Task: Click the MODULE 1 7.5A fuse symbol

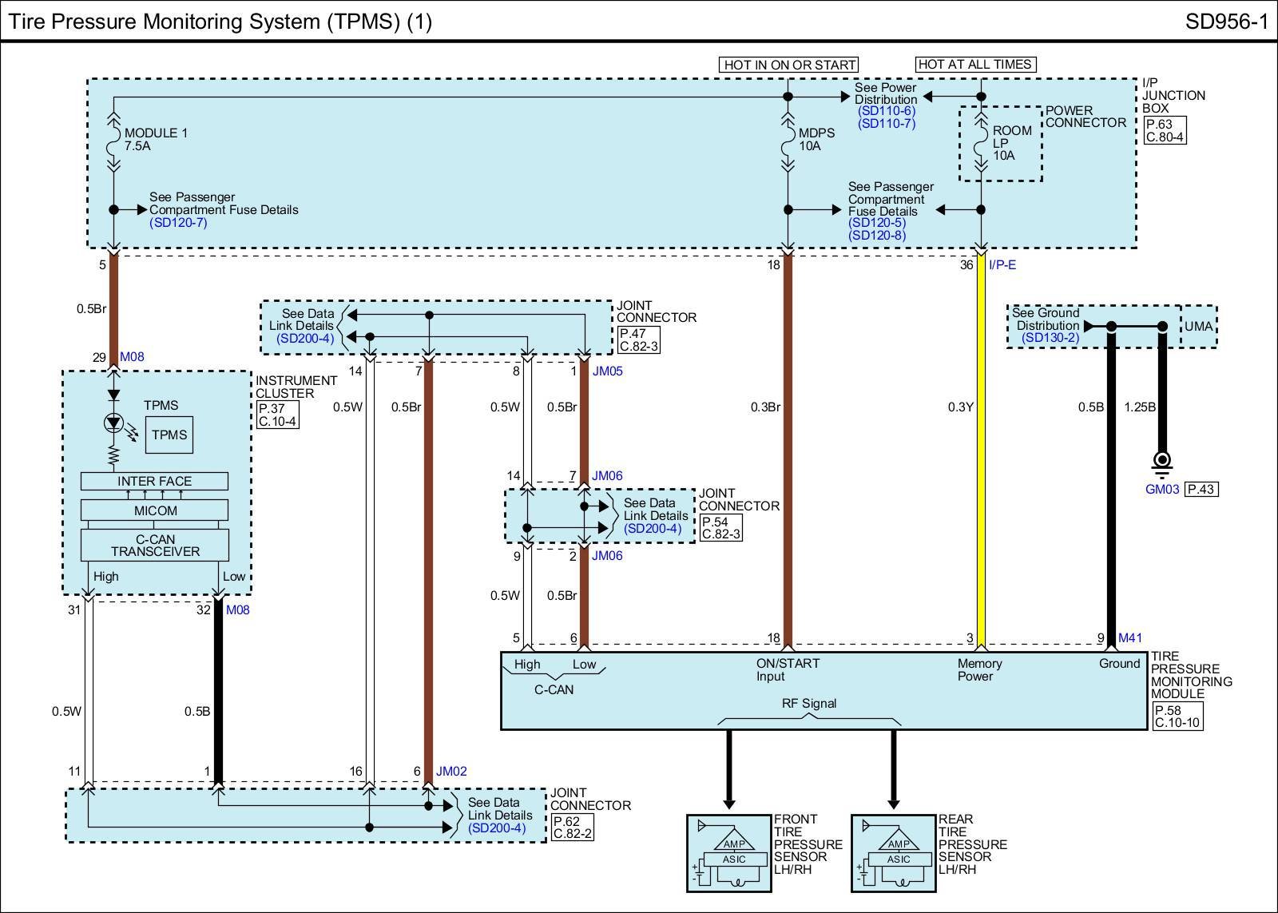Action: tap(113, 140)
